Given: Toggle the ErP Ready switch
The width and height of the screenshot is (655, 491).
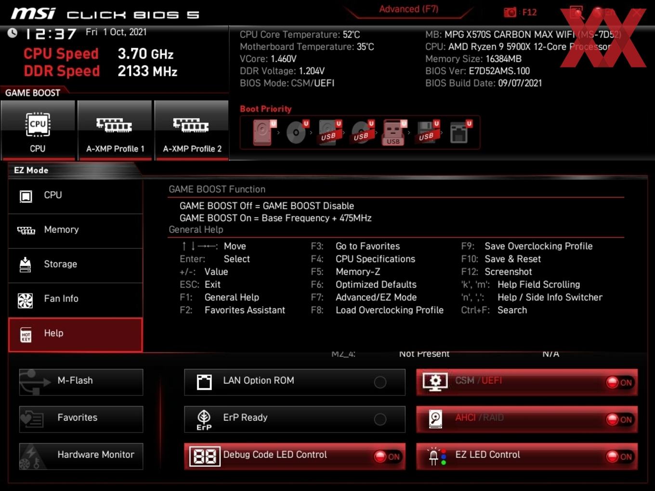Looking at the screenshot, I should coord(380,419).
